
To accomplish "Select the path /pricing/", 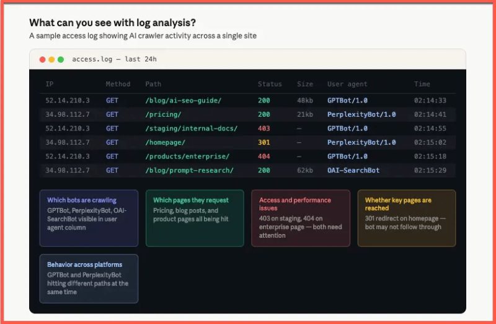I will pos(163,115).
